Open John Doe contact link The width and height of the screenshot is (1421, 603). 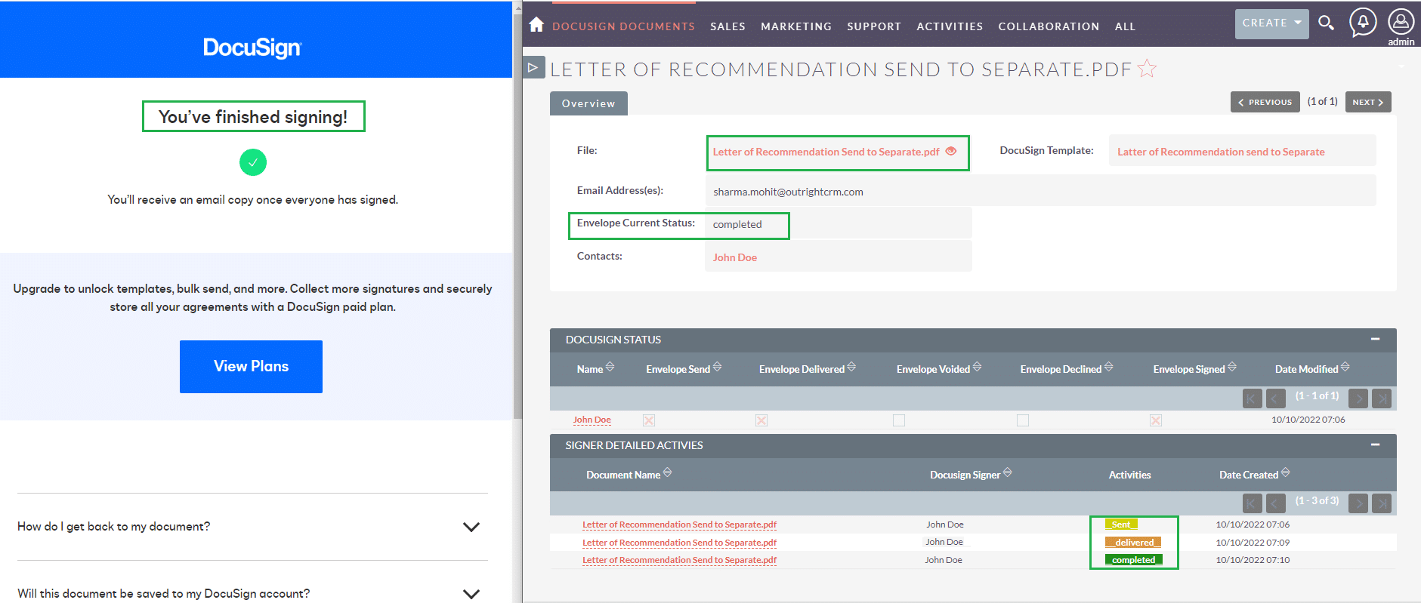[x=735, y=257]
